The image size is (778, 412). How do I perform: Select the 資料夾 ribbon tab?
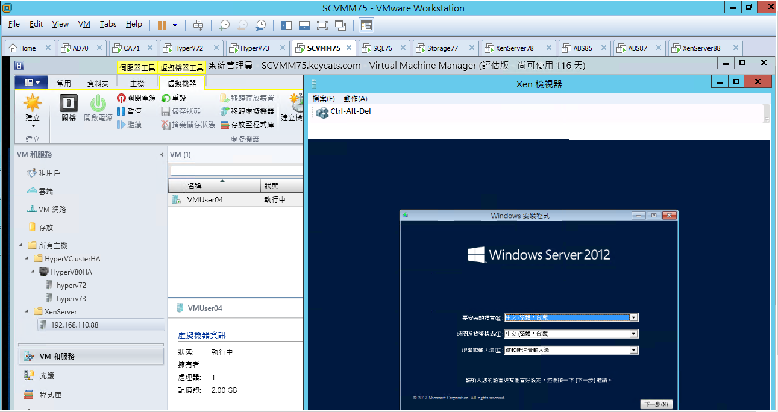[98, 83]
